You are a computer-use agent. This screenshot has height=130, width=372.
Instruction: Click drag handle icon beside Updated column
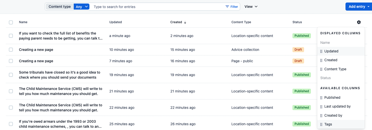321,51
